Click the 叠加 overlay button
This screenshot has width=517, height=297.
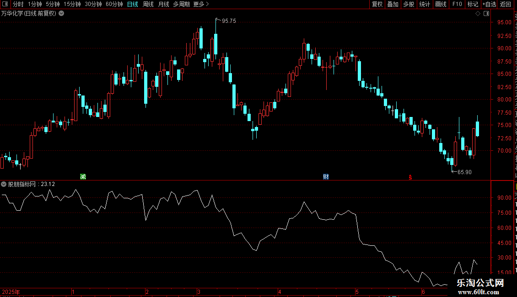coord(393,4)
